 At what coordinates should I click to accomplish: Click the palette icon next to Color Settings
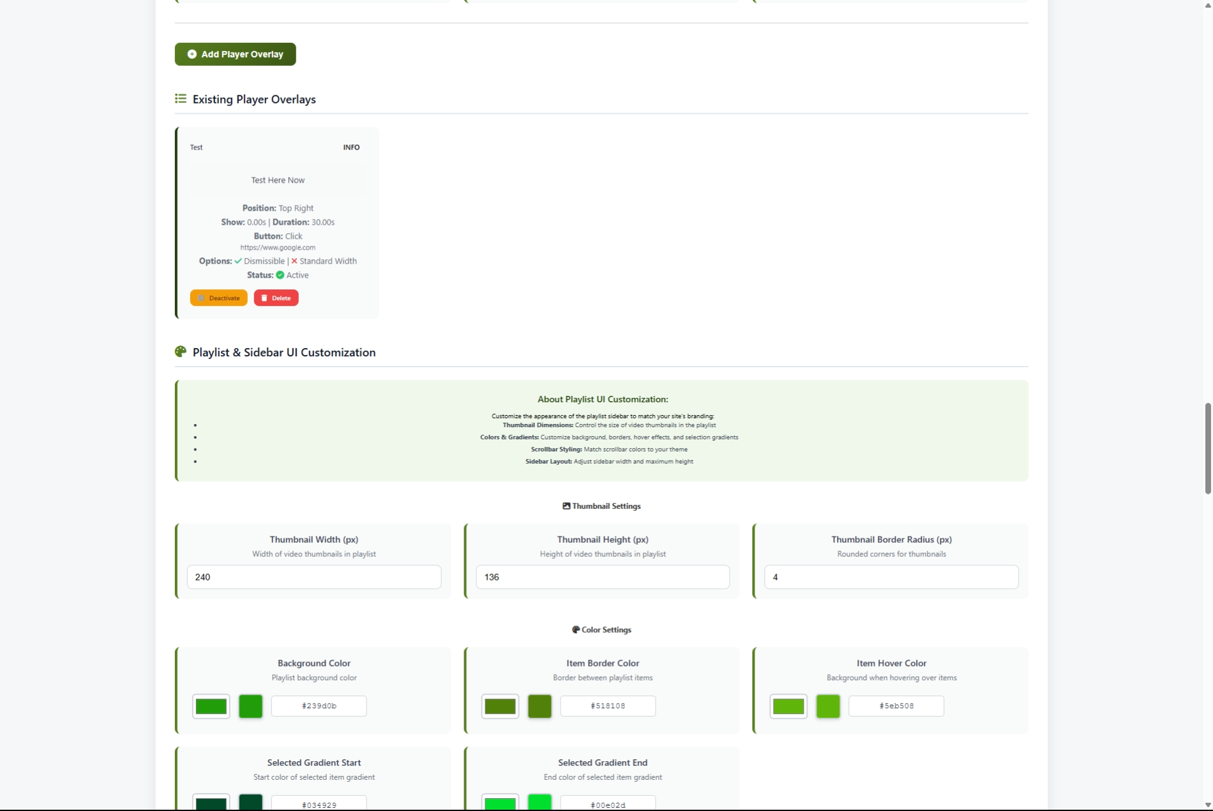click(576, 630)
